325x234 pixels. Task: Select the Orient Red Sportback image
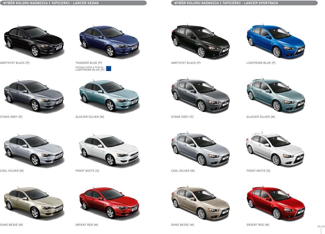point(276,203)
